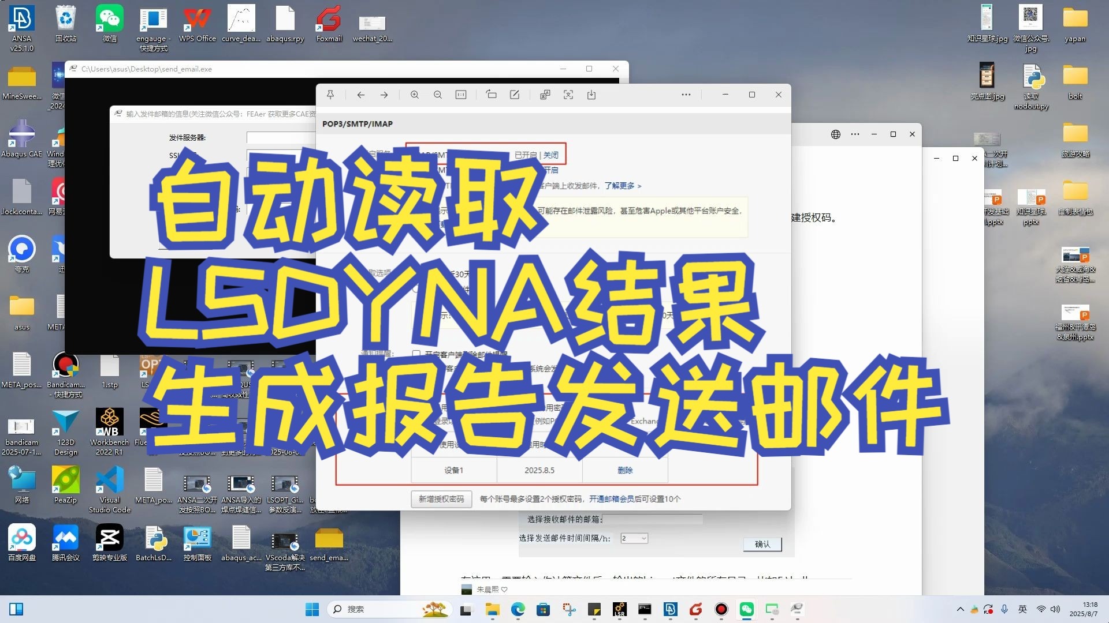
Task: Open the save/download icon in the viewer toolbar
Action: tap(591, 95)
